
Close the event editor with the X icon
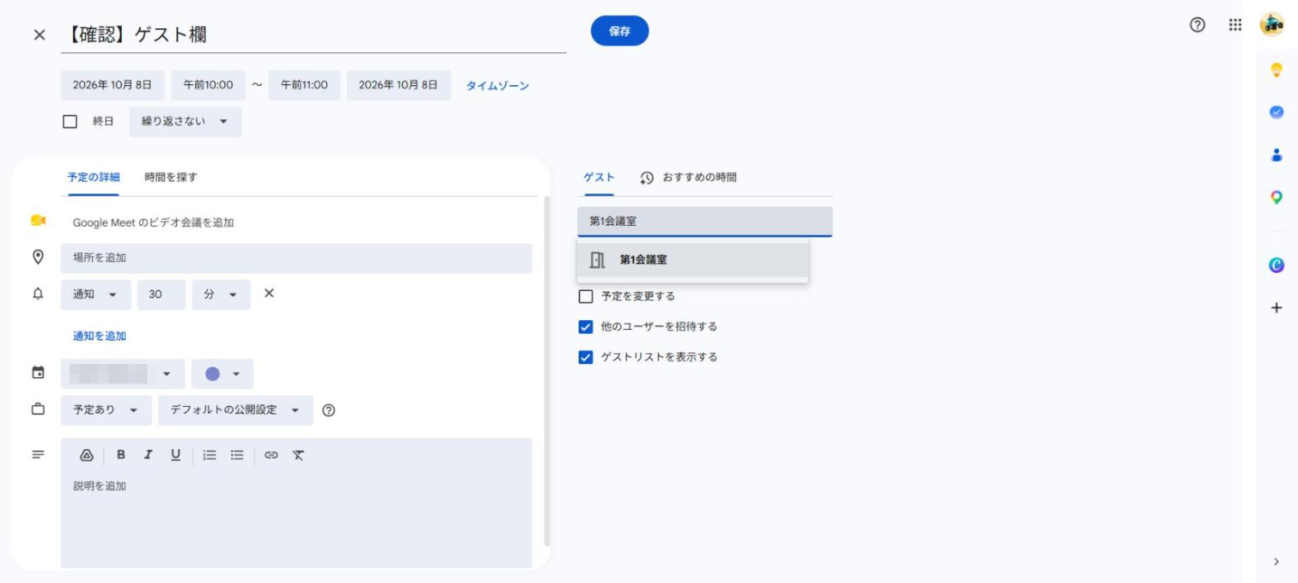(x=39, y=35)
